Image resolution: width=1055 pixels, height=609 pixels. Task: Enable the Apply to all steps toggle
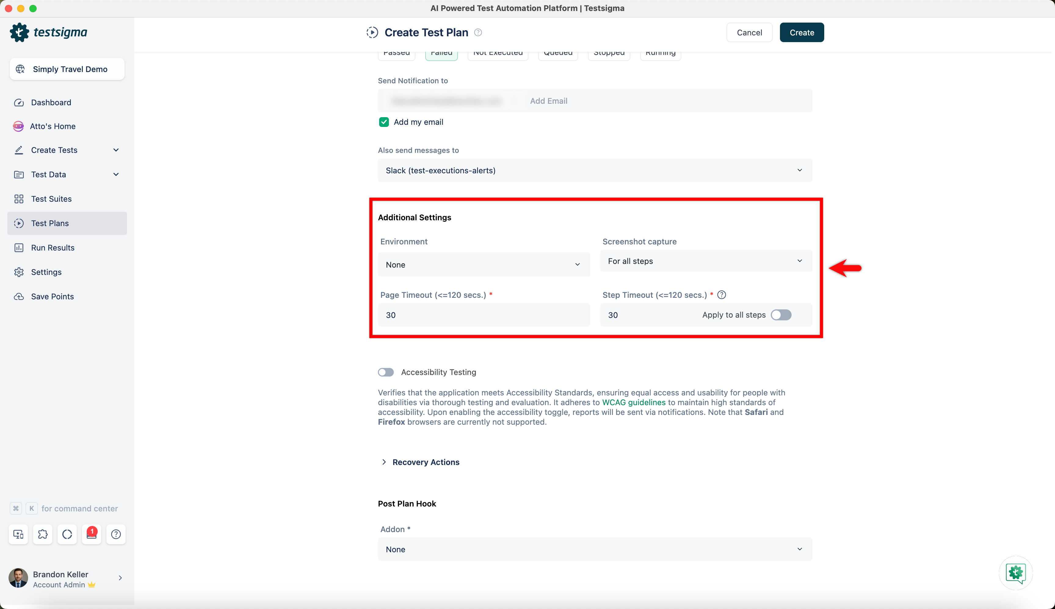[x=781, y=315]
